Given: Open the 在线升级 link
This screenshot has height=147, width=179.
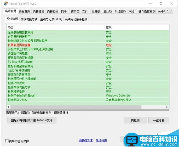Looking at the screenshot, I should pyautogui.click(x=101, y=140).
